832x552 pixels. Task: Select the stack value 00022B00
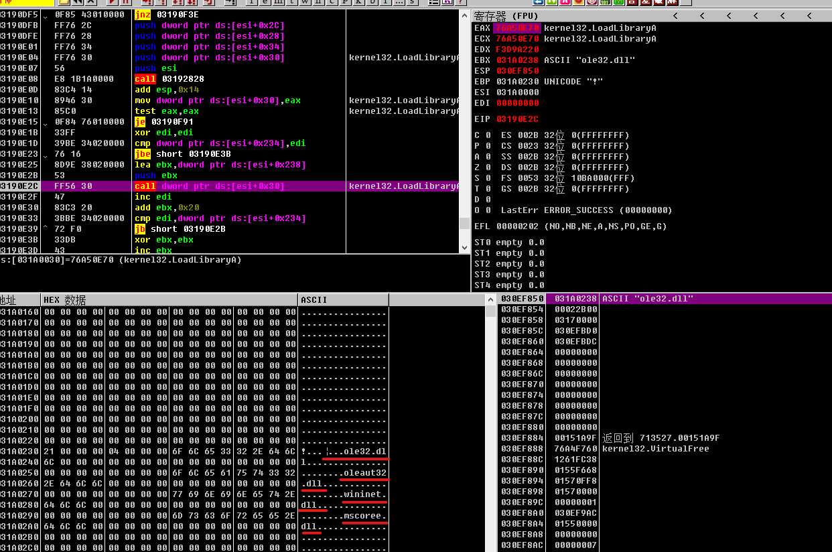[x=576, y=309]
